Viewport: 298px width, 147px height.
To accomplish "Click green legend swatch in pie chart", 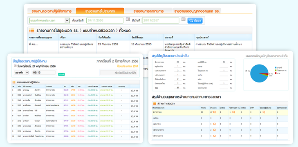I will (276, 70).
